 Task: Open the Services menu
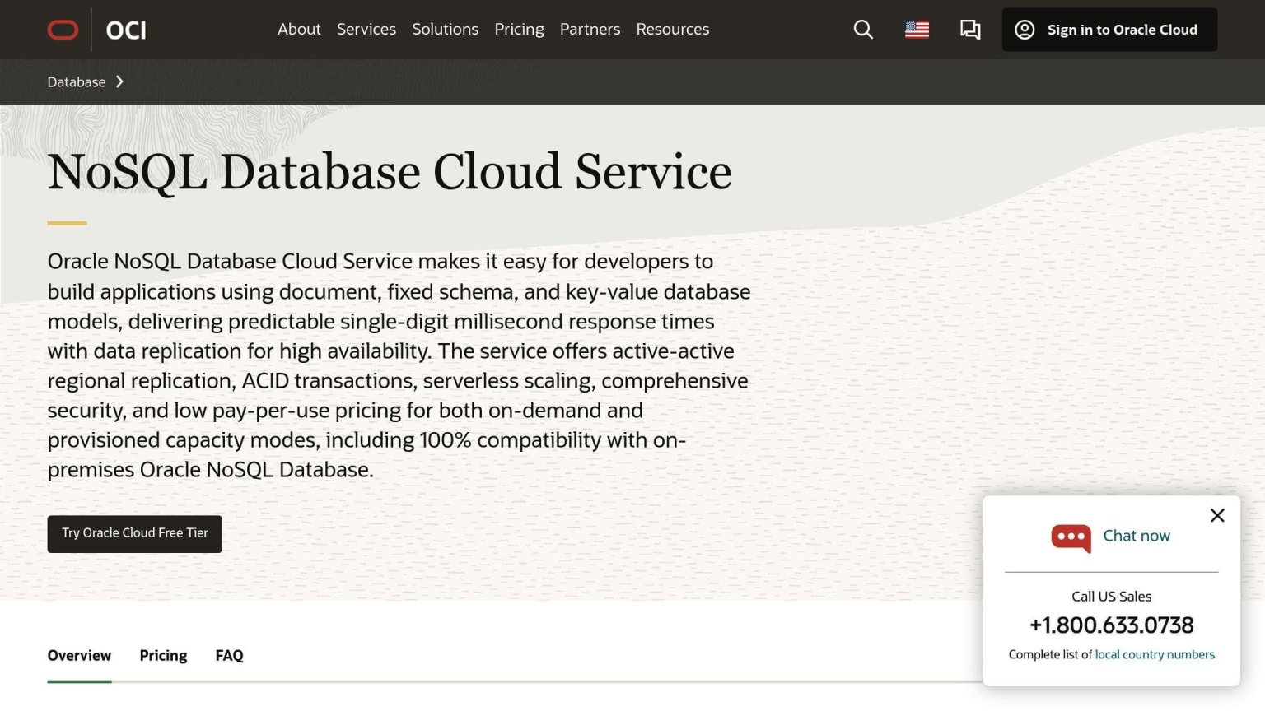(366, 30)
